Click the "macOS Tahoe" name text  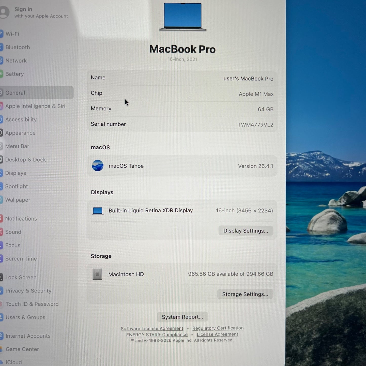point(126,166)
